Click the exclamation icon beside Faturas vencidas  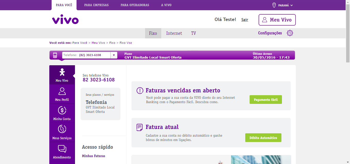[x=140, y=91]
